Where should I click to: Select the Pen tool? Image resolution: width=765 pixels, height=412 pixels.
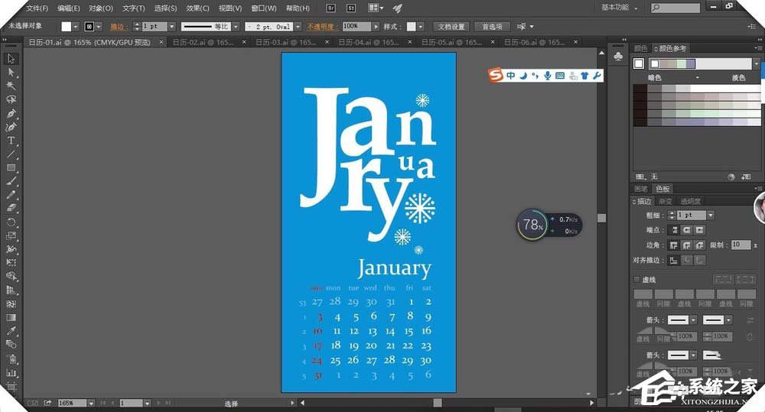pos(11,114)
